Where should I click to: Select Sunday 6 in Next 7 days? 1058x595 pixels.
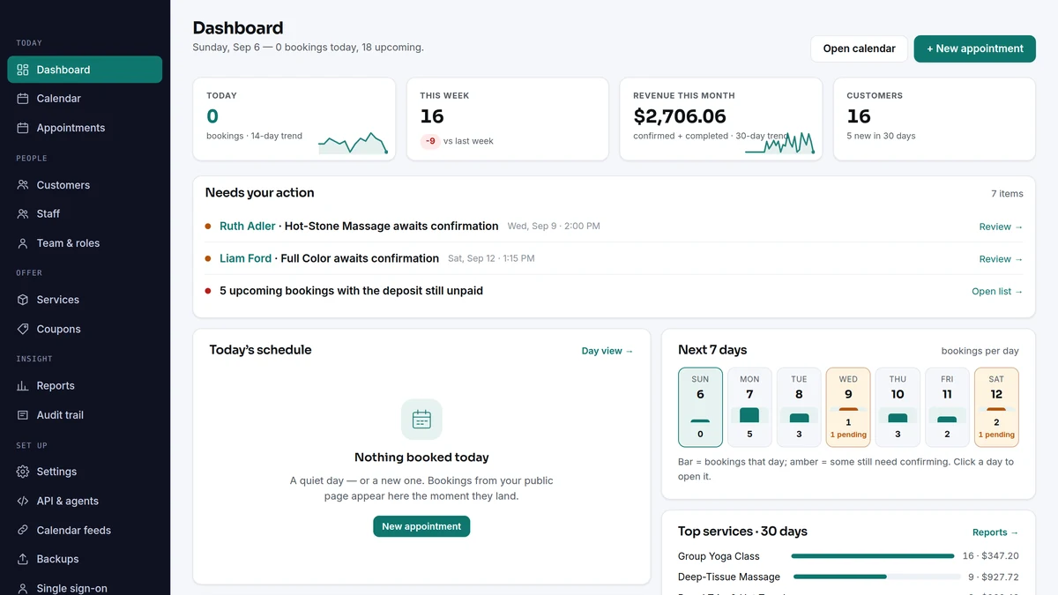click(x=700, y=407)
